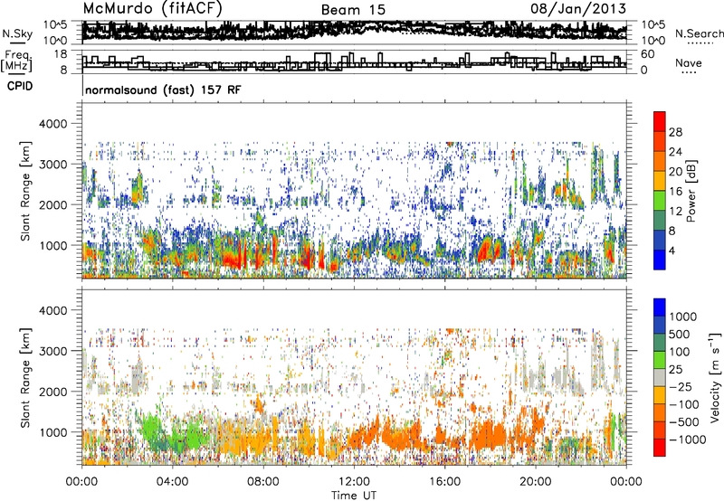Click the N.Search legend label
This screenshot has height=501, width=724.
click(x=700, y=33)
